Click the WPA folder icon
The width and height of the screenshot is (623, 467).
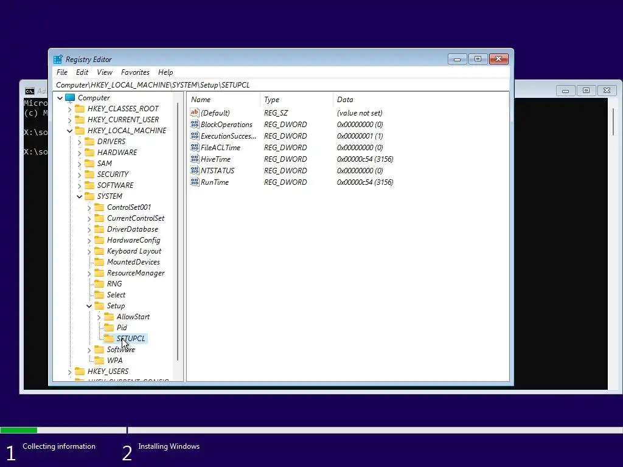pyautogui.click(x=99, y=361)
